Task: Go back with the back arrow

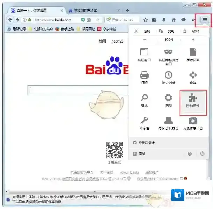Action: [10, 20]
